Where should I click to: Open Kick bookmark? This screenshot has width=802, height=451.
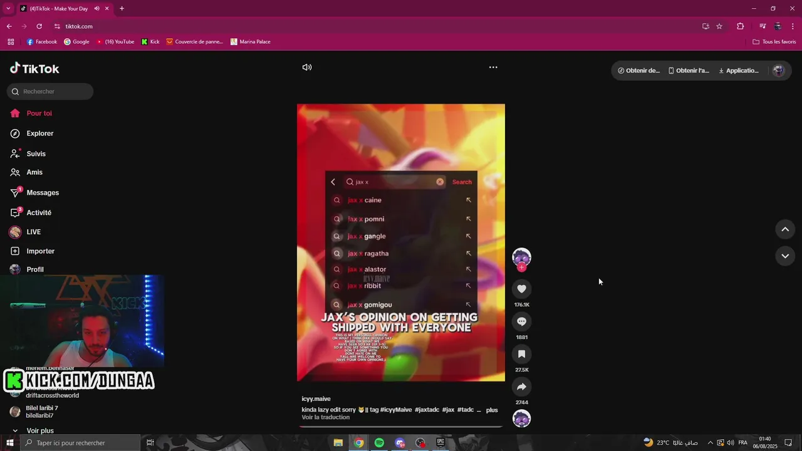pos(150,42)
